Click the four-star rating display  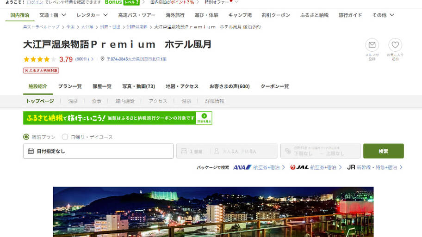tap(39, 59)
